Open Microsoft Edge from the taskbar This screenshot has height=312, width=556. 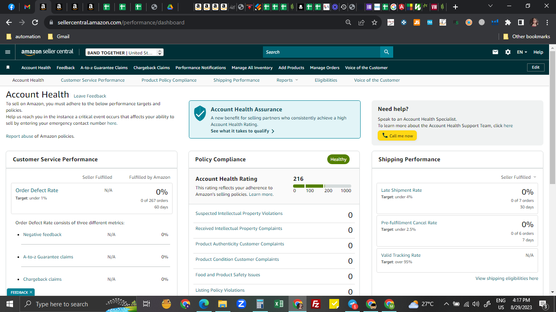(204, 304)
